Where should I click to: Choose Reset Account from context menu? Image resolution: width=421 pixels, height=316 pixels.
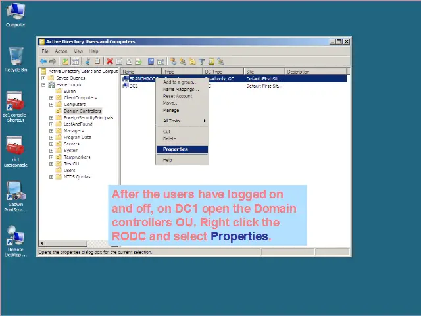(x=178, y=96)
